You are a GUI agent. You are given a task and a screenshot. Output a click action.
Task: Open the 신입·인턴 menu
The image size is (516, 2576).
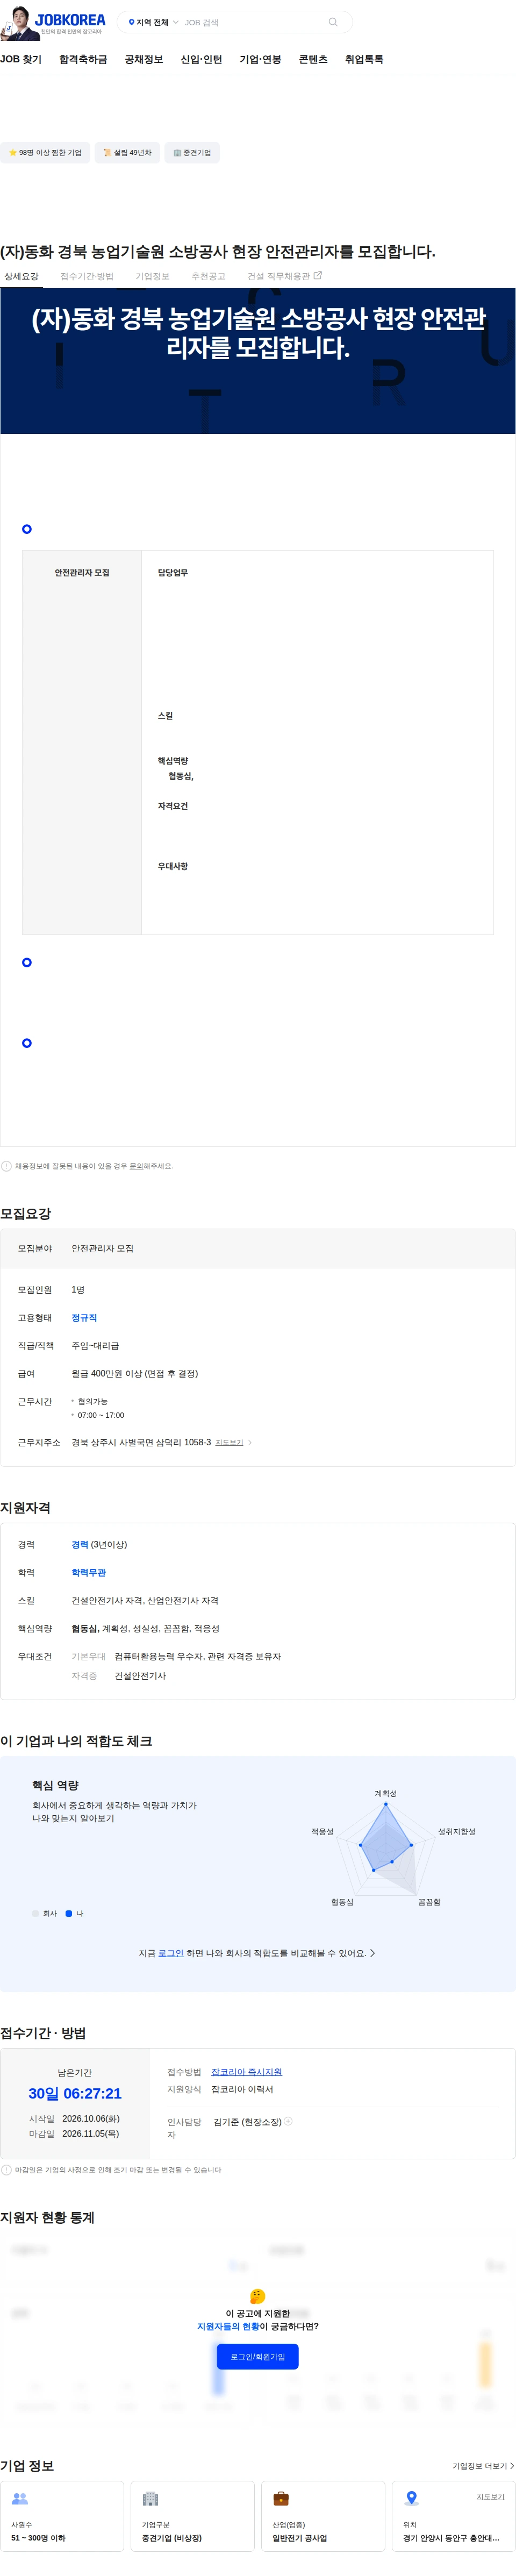[x=201, y=60]
